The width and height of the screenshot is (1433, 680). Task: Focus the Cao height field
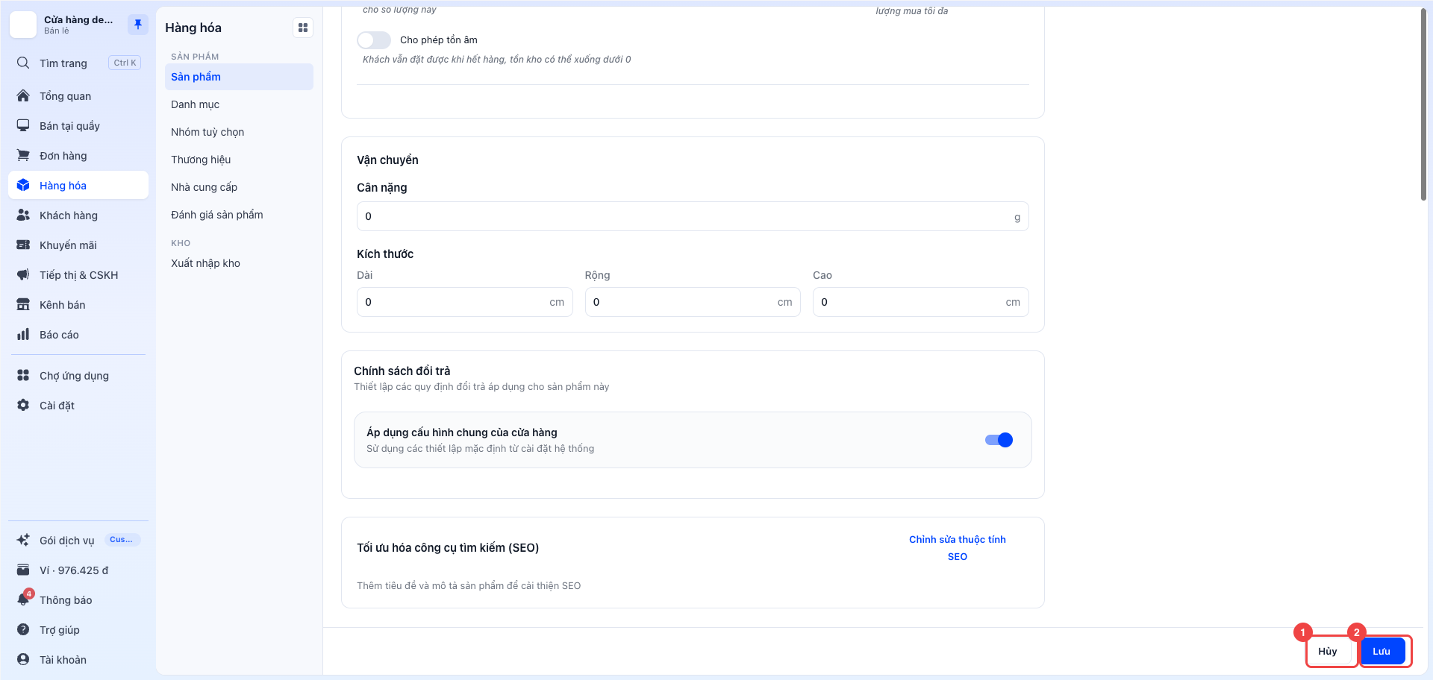click(x=921, y=302)
